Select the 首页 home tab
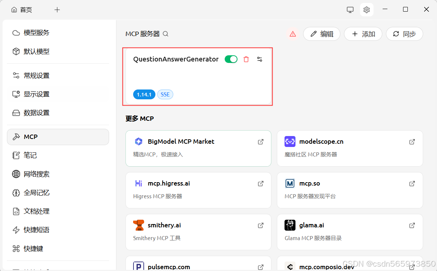 pos(22,10)
